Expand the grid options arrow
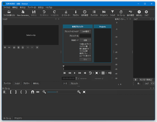Screen dimensions: 157x122 point(106,73)
